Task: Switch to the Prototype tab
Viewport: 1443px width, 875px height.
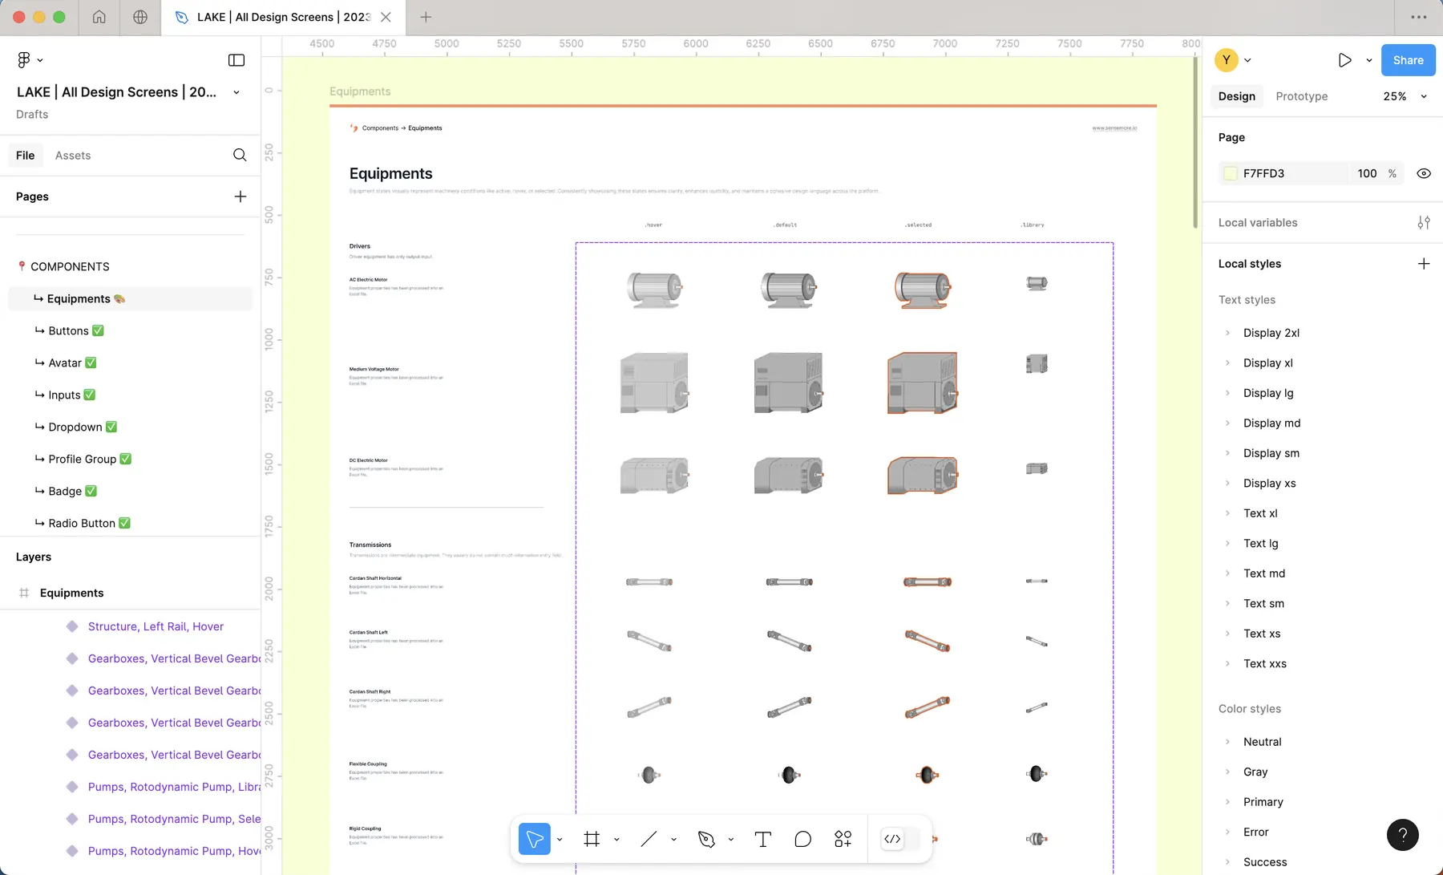Action: 1301,96
